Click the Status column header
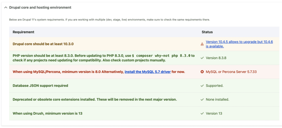This screenshot has width=282, height=128. 207,32
